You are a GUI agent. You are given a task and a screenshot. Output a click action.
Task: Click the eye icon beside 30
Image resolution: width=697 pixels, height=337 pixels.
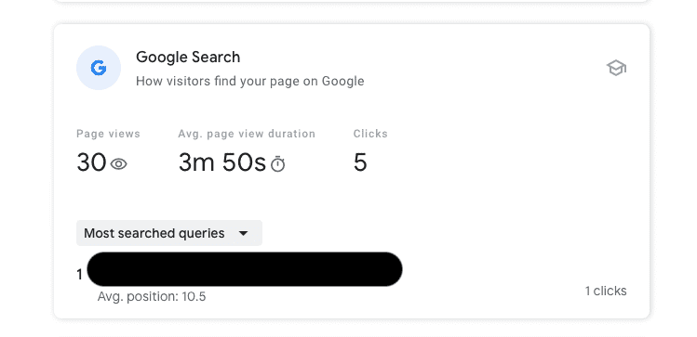[x=119, y=164]
